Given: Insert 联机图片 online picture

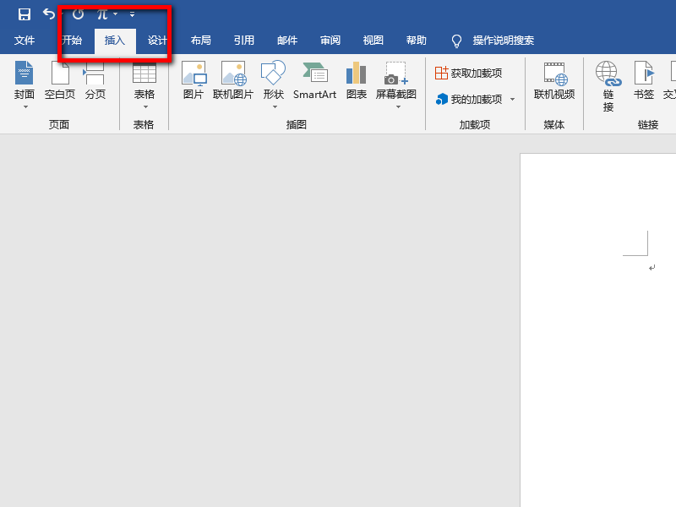Looking at the screenshot, I should click(x=233, y=80).
